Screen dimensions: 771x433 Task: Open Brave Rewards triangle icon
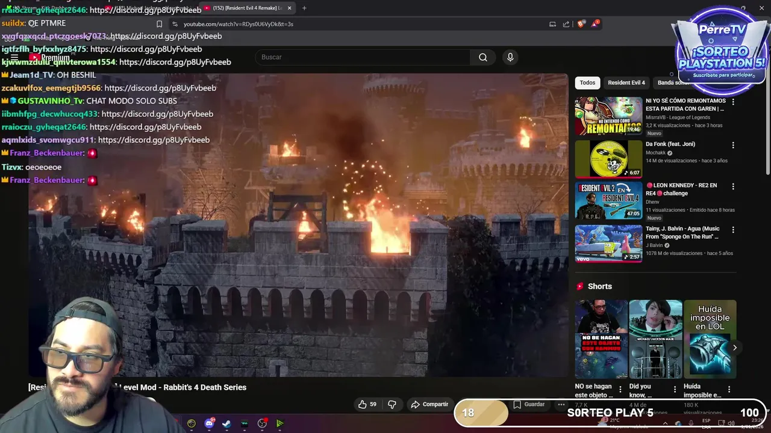(x=595, y=23)
